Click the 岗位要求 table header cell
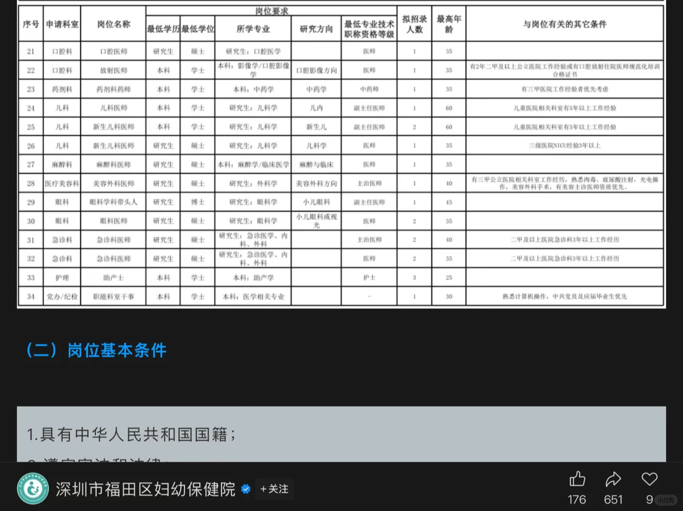Screen dimensions: 683x511 [271, 10]
